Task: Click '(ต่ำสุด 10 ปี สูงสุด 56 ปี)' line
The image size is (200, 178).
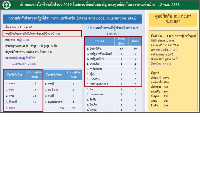Action: (x=164, y=59)
